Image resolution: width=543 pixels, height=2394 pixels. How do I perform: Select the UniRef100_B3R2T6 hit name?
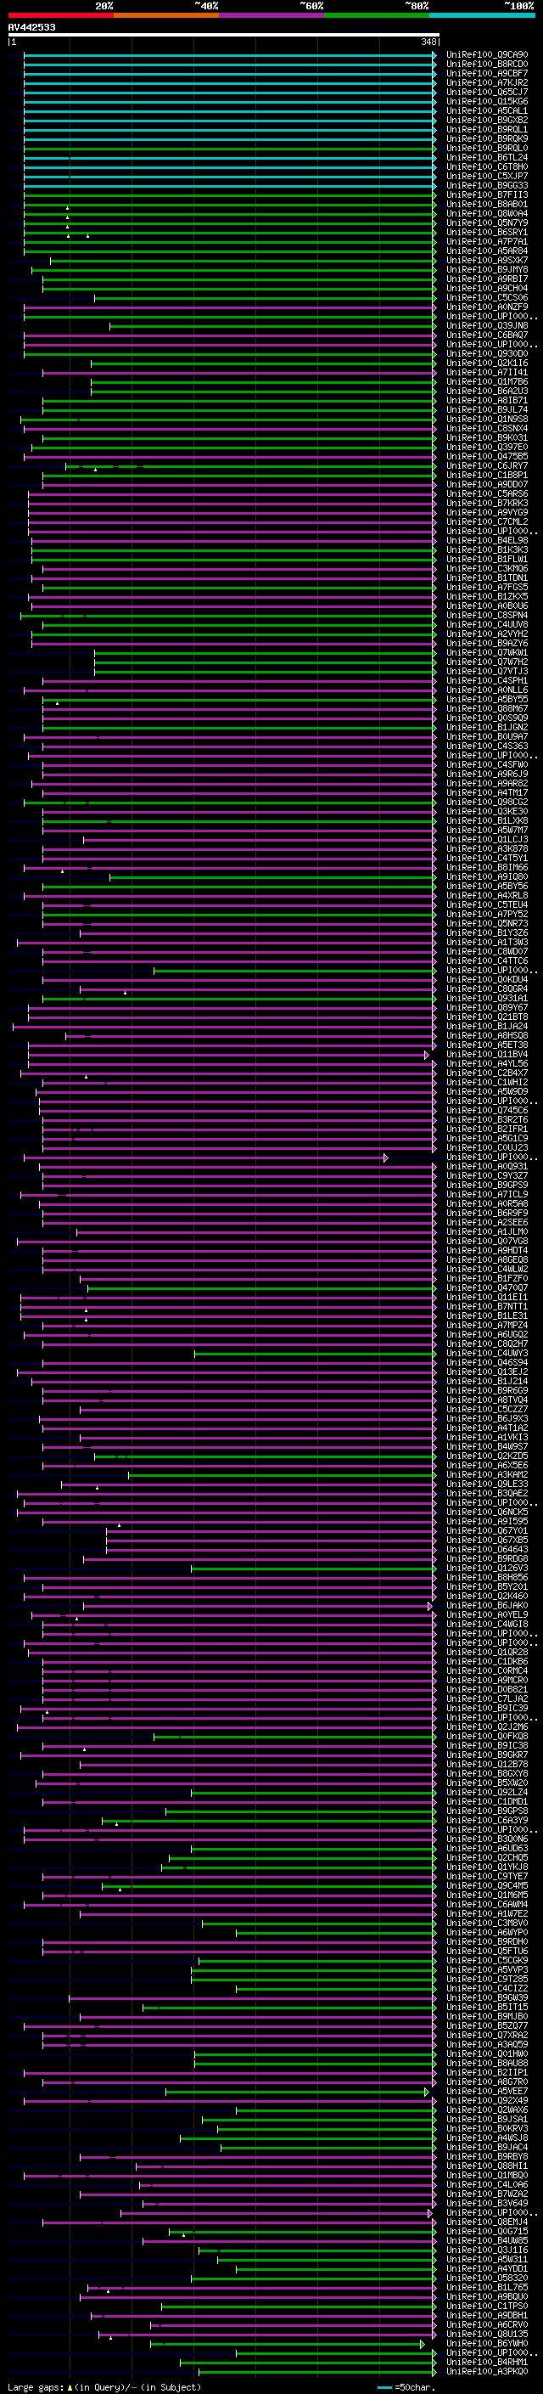(487, 1120)
